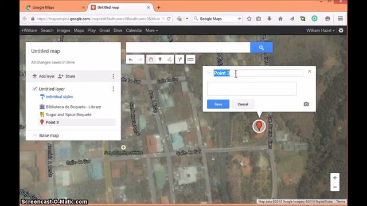Open the Terms link on map

click(x=341, y=201)
